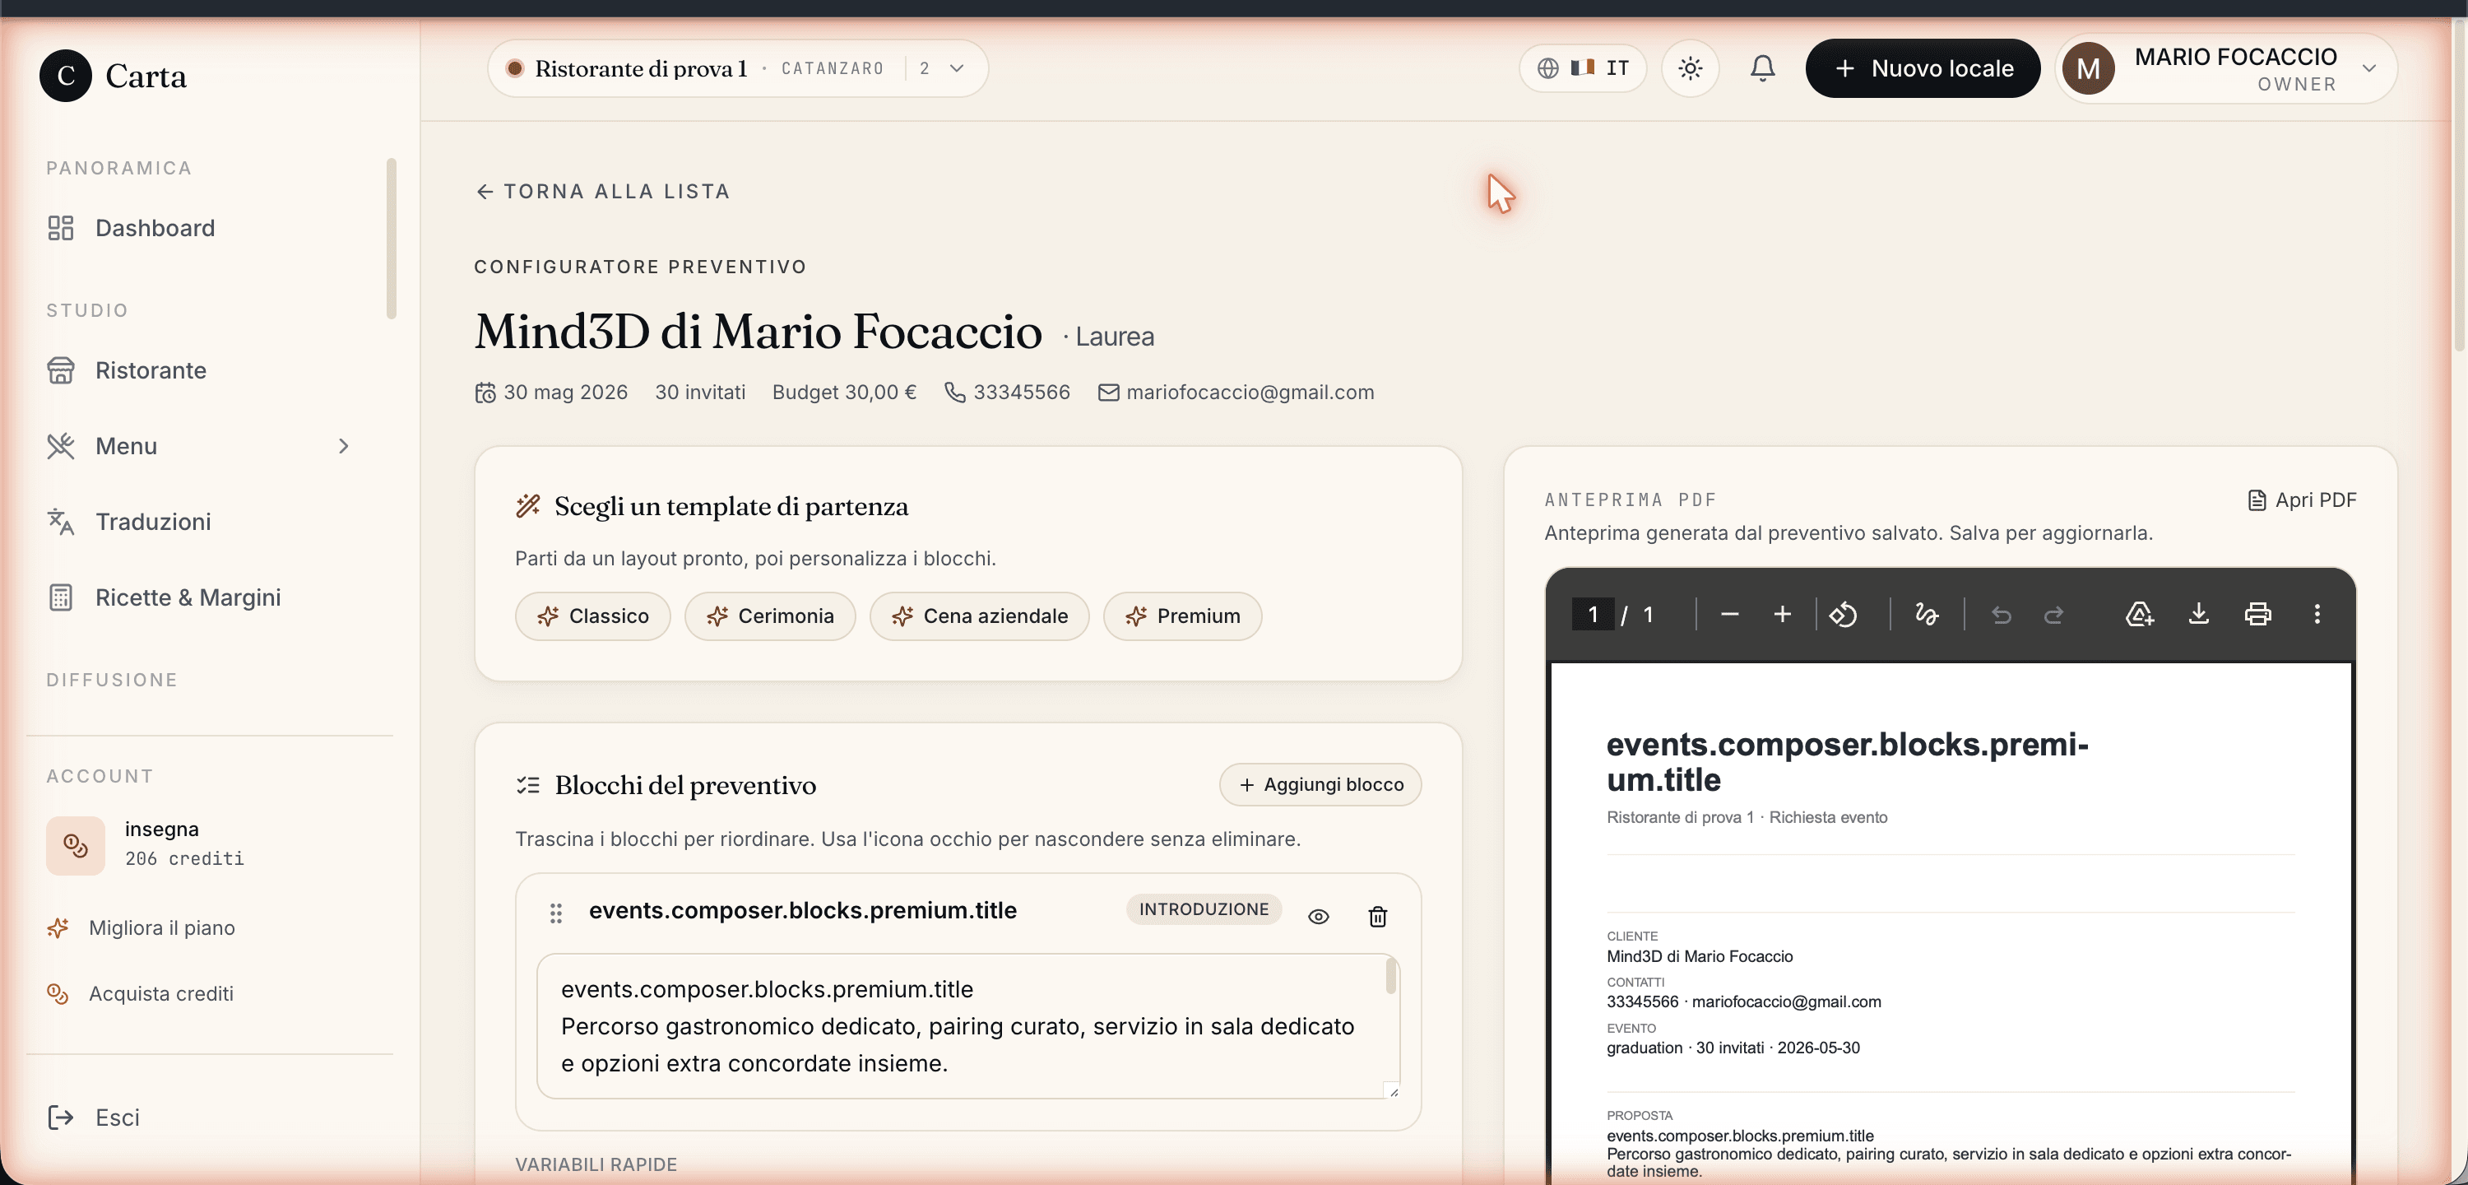Click the textarea resize corner handle
This screenshot has width=2468, height=1185.
tap(1393, 1091)
